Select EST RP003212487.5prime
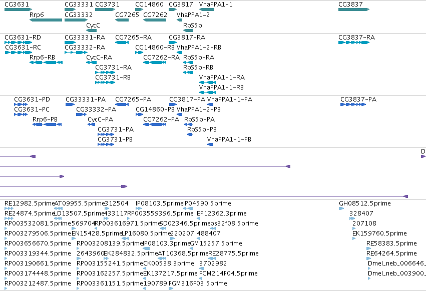Image resolution: width=426 pixels, height=291 pixels. (38, 283)
